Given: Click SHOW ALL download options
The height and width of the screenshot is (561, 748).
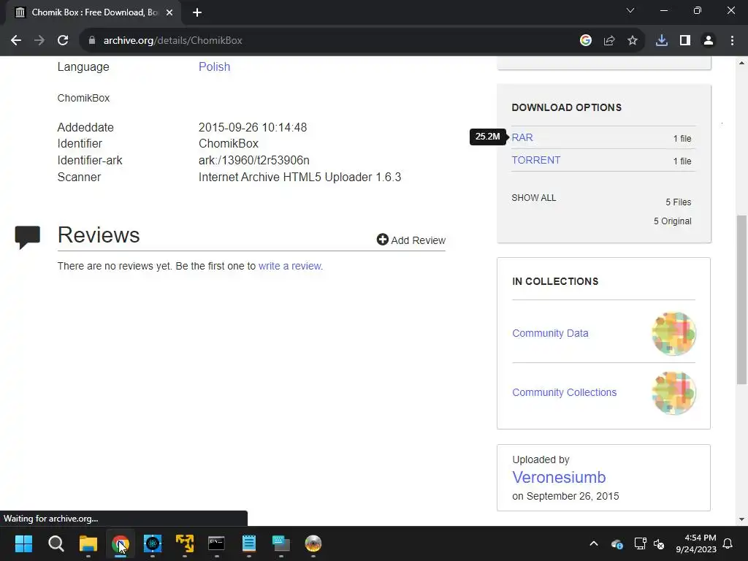Looking at the screenshot, I should (534, 197).
